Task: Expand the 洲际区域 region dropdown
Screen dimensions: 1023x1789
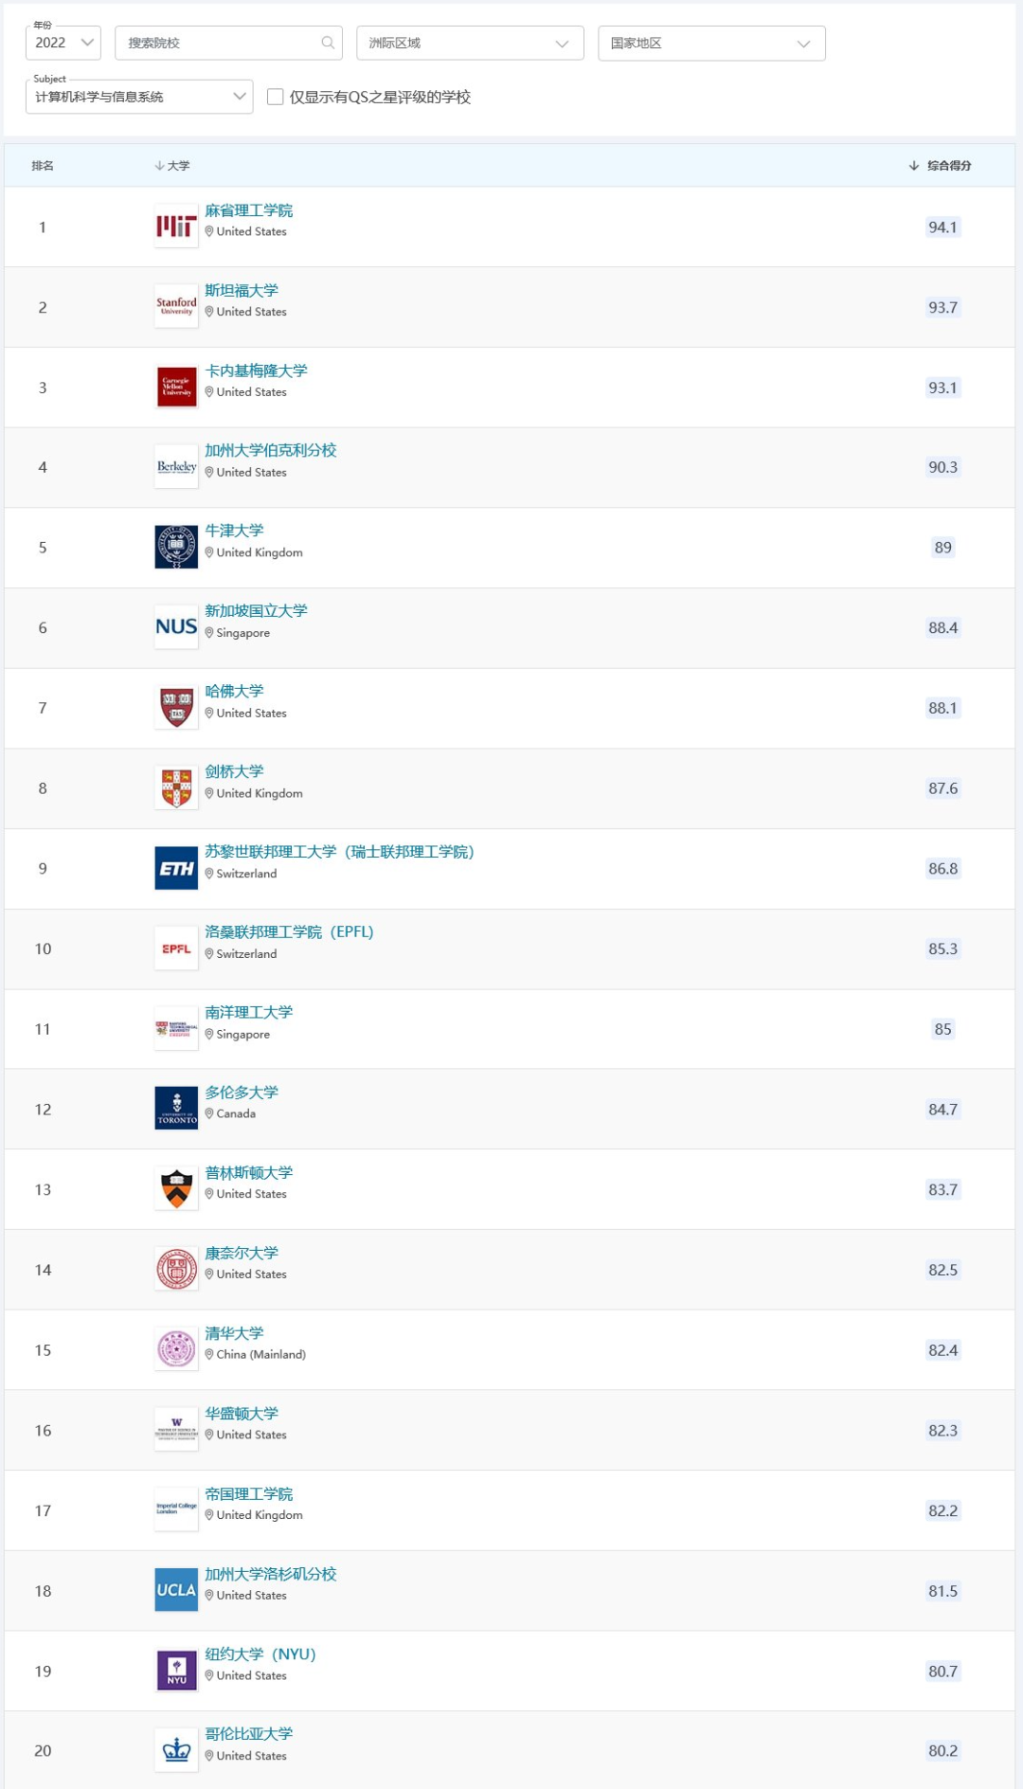Action: [x=470, y=43]
